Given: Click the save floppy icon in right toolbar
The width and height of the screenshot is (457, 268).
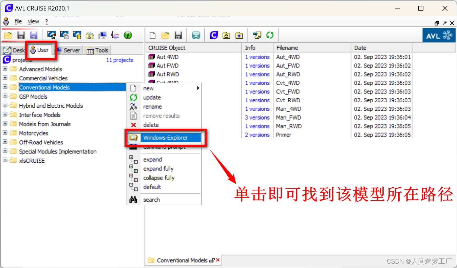Looking at the screenshot, I should (x=178, y=35).
